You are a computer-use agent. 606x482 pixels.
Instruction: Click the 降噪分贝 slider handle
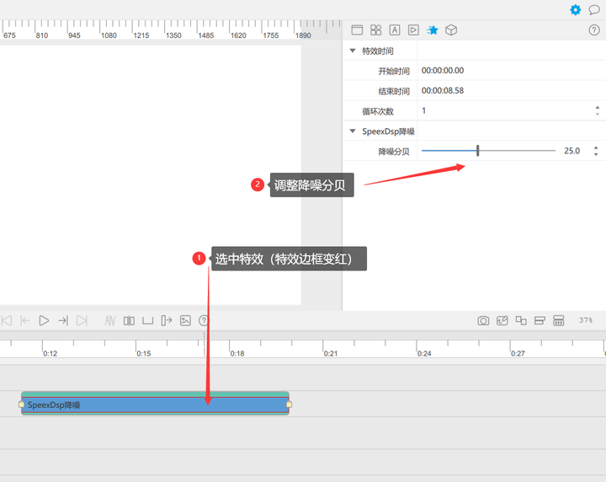click(x=478, y=151)
